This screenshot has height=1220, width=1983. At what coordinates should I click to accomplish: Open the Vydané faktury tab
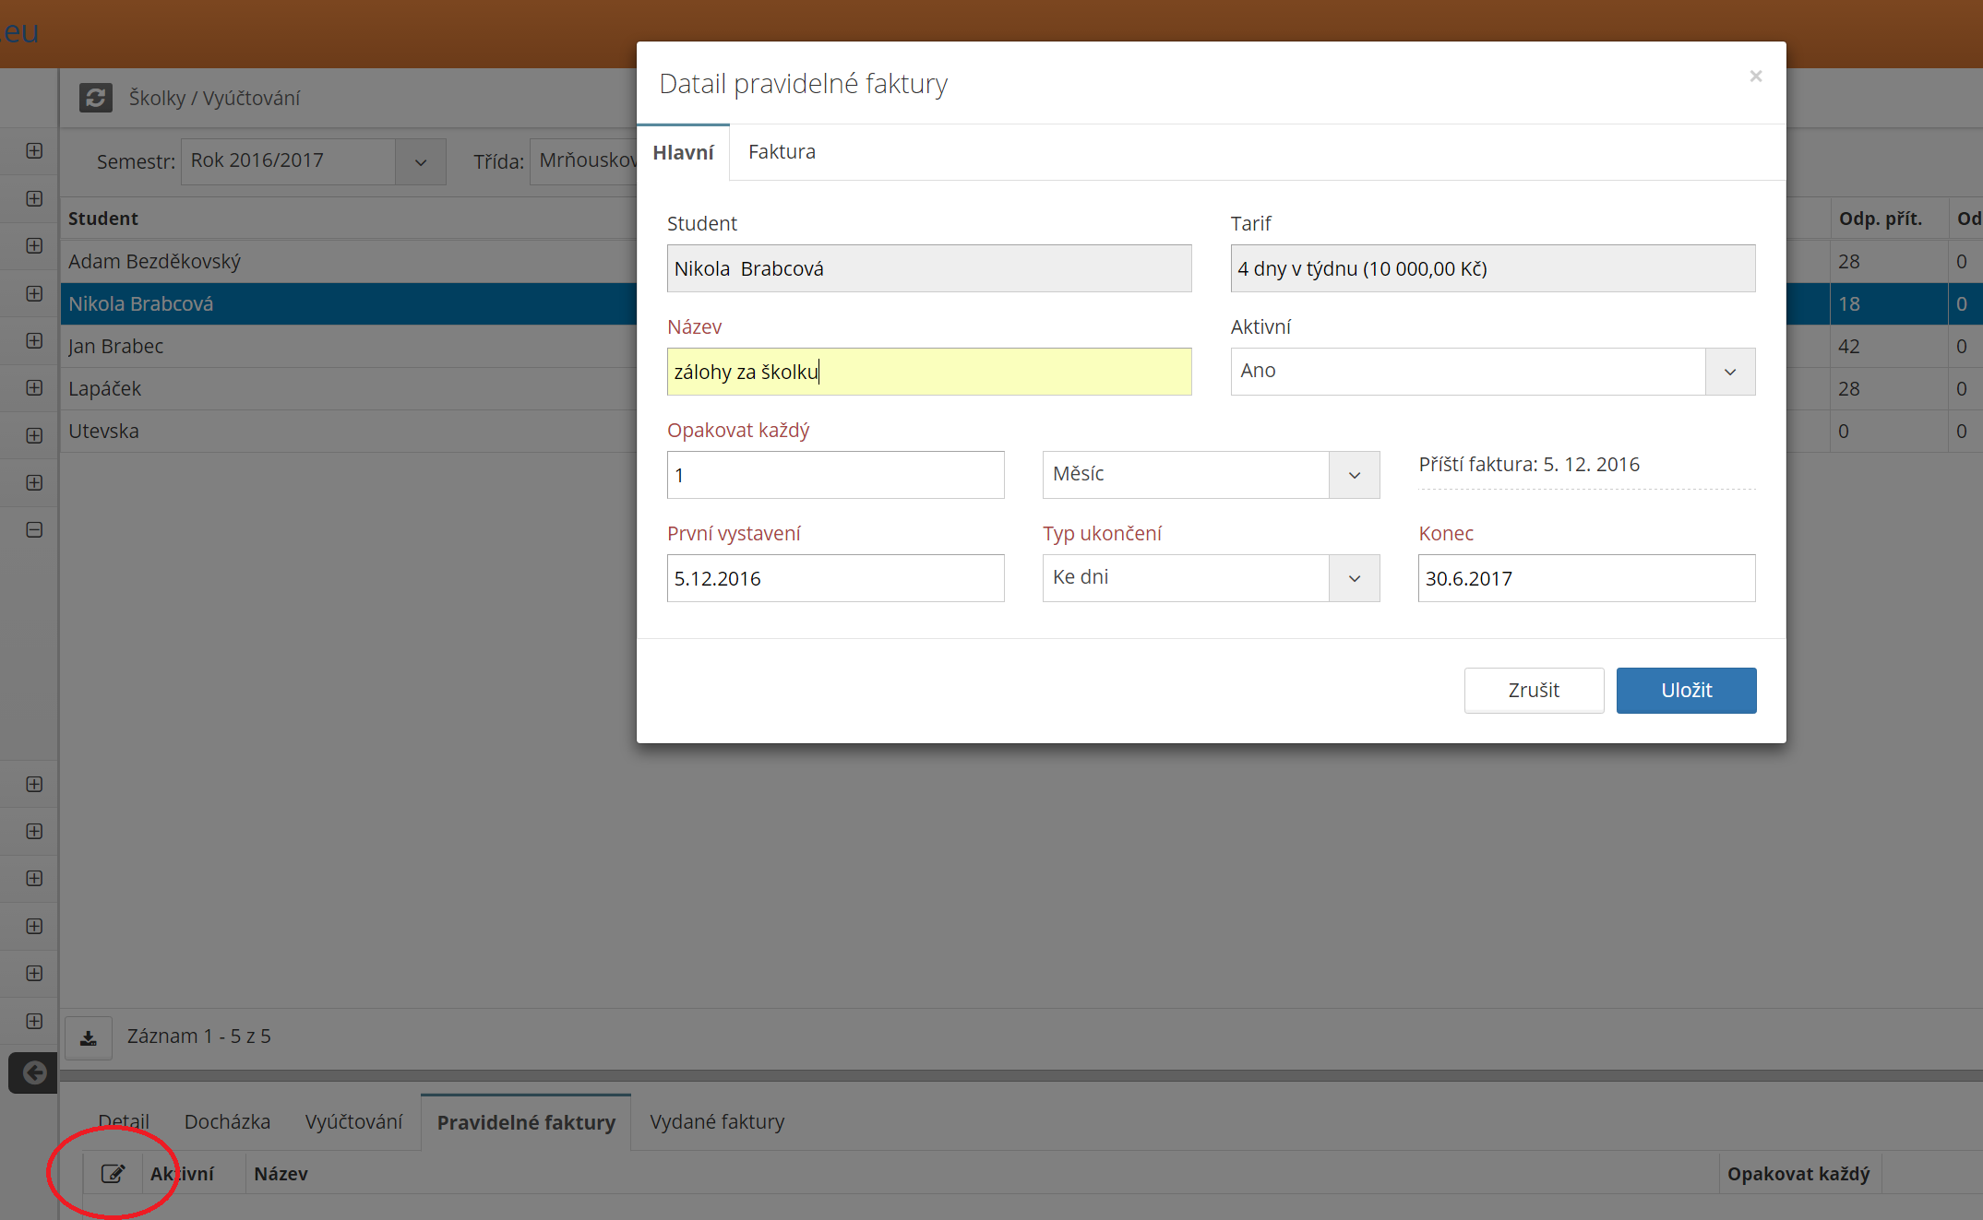pyautogui.click(x=717, y=1122)
